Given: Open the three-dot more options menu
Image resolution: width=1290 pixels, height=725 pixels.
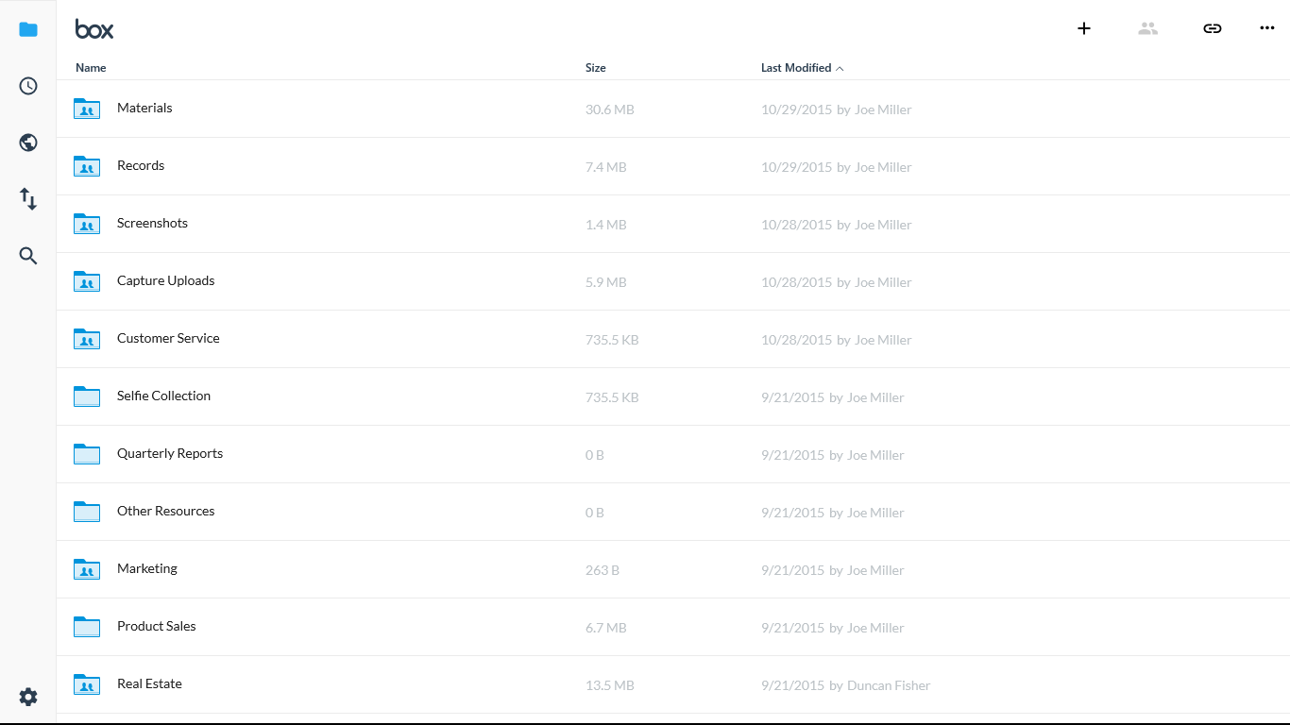Looking at the screenshot, I should click(1267, 28).
